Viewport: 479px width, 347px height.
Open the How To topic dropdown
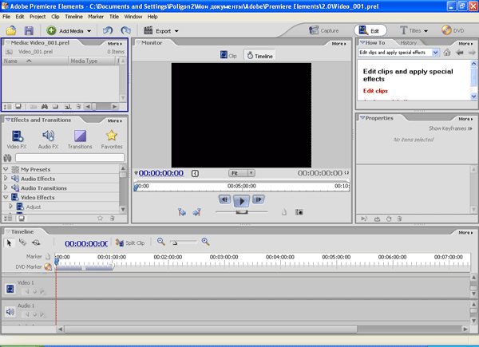click(435, 53)
